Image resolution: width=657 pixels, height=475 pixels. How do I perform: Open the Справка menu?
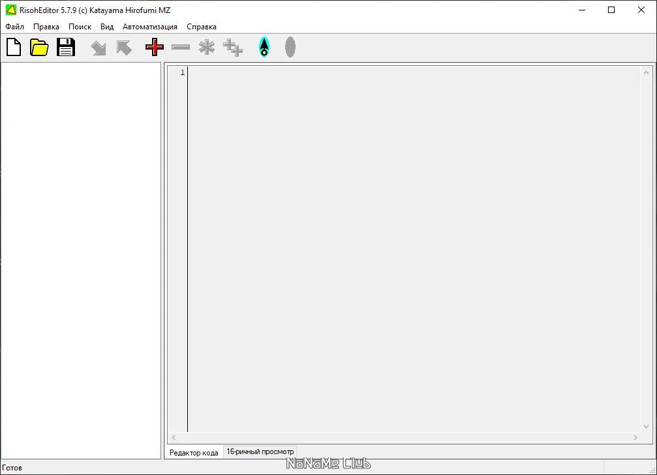202,27
